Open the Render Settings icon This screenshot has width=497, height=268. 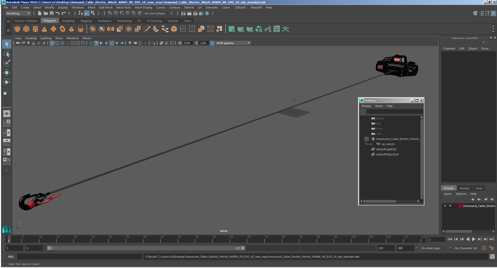click(201, 13)
